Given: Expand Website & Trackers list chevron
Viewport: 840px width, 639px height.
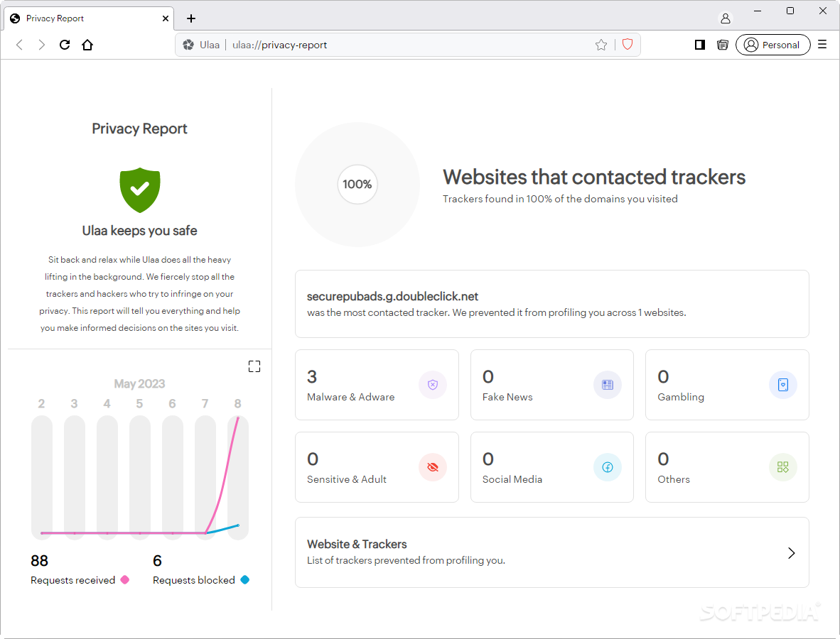Looking at the screenshot, I should click(791, 553).
